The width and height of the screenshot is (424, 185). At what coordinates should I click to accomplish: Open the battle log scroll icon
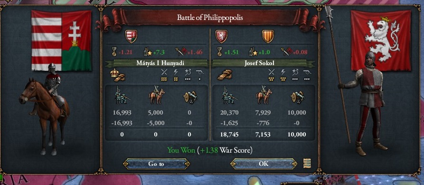307,163
